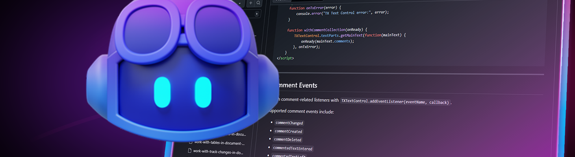Image resolution: width=575 pixels, height=157 pixels.
Task: Open the dropdown arrow left of the plus
Action: click(x=239, y=3)
